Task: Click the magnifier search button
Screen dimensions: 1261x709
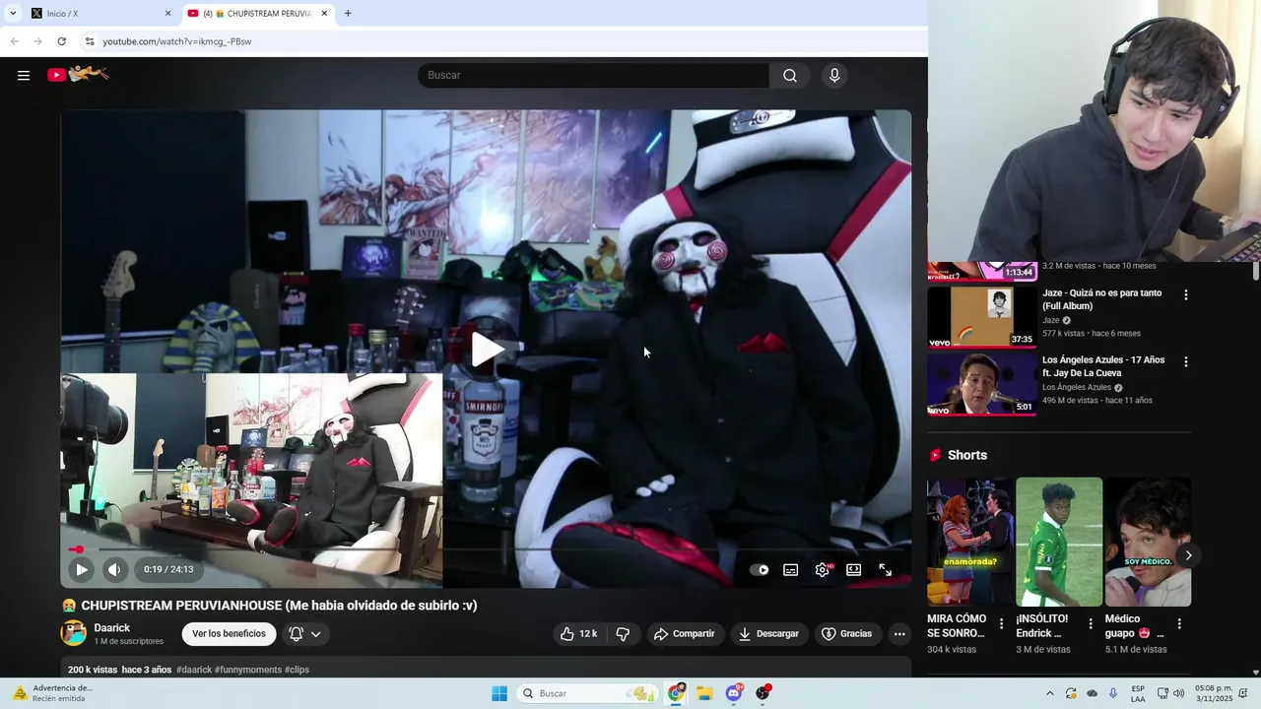Action: click(790, 75)
